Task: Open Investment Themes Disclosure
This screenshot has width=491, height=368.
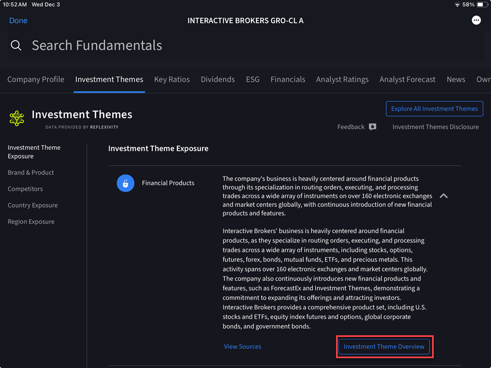Action: pyautogui.click(x=435, y=126)
